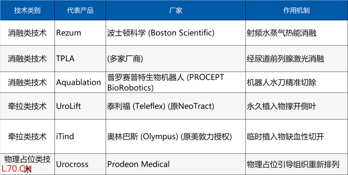The width and height of the screenshot is (348, 175).
Task: Select the TPLA product cell
Action: [65, 58]
